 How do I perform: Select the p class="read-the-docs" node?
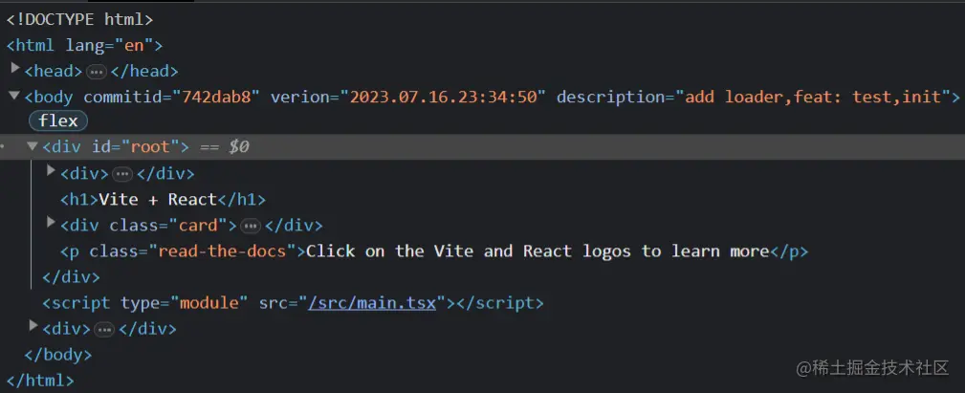[x=434, y=251]
